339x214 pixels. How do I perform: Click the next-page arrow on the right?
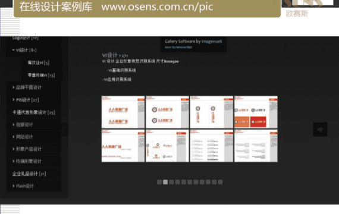(320, 129)
